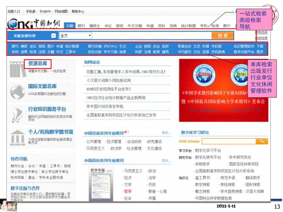Screen dimensions: 283x212
Task: Click 手机辞典 in the blue navigation bar
Action: point(218,52)
